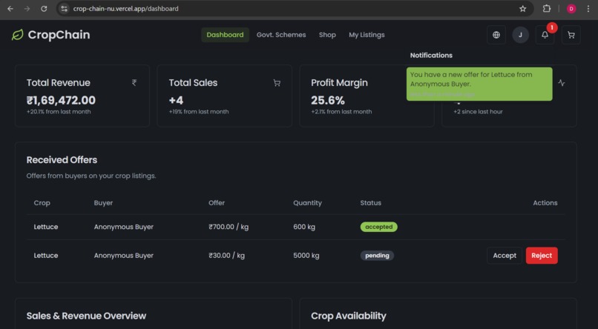Open the language globe selector
598x329 pixels.
pos(496,35)
